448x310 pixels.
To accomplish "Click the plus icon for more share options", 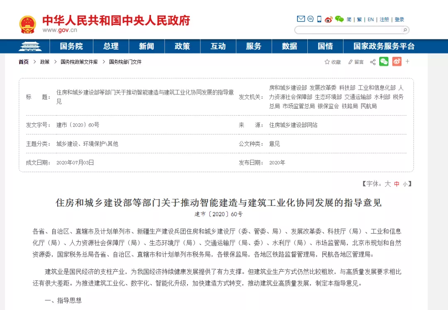I will pos(407,61).
